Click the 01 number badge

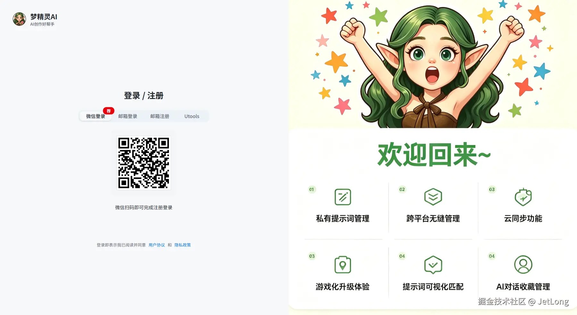point(312,190)
